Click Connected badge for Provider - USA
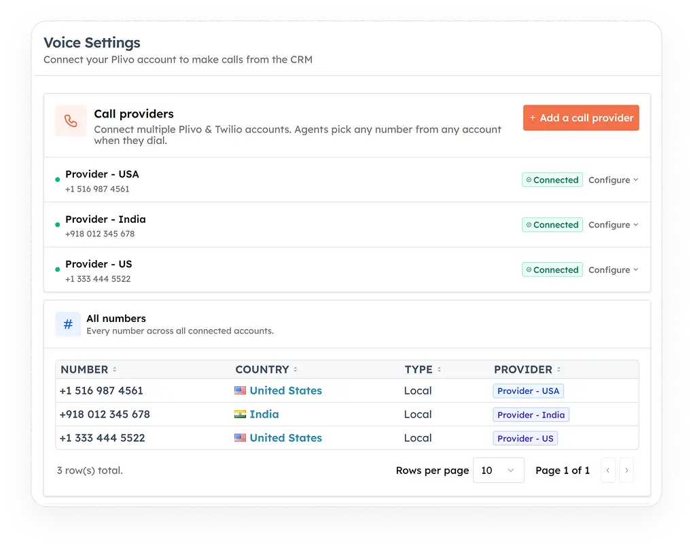This screenshot has width=693, height=548. [x=552, y=180]
